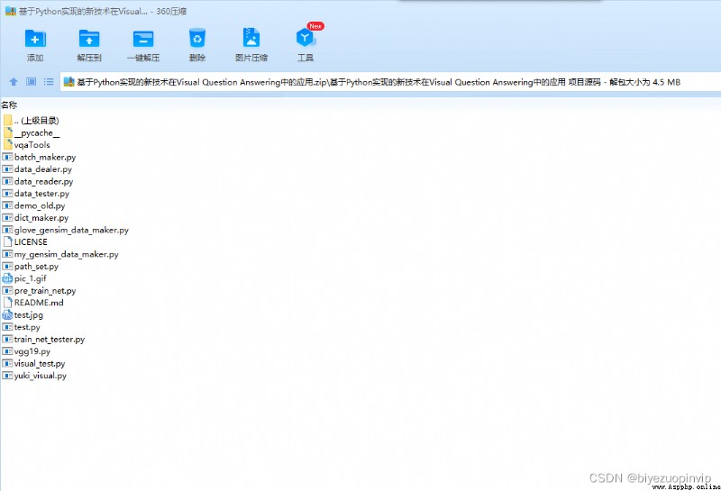This screenshot has height=491, width=721.
Task: Select demo_old.py file
Action: point(34,205)
